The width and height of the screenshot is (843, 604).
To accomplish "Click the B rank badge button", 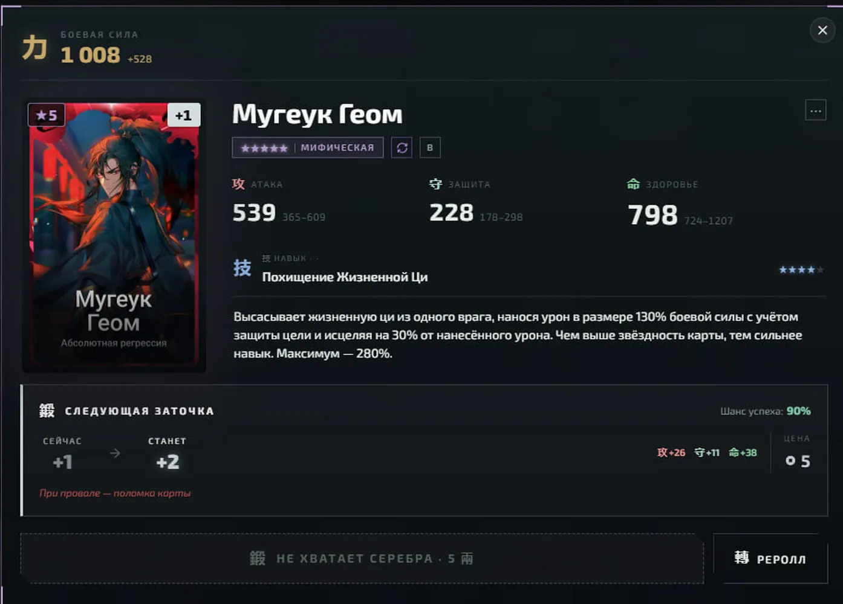I will click(x=430, y=147).
